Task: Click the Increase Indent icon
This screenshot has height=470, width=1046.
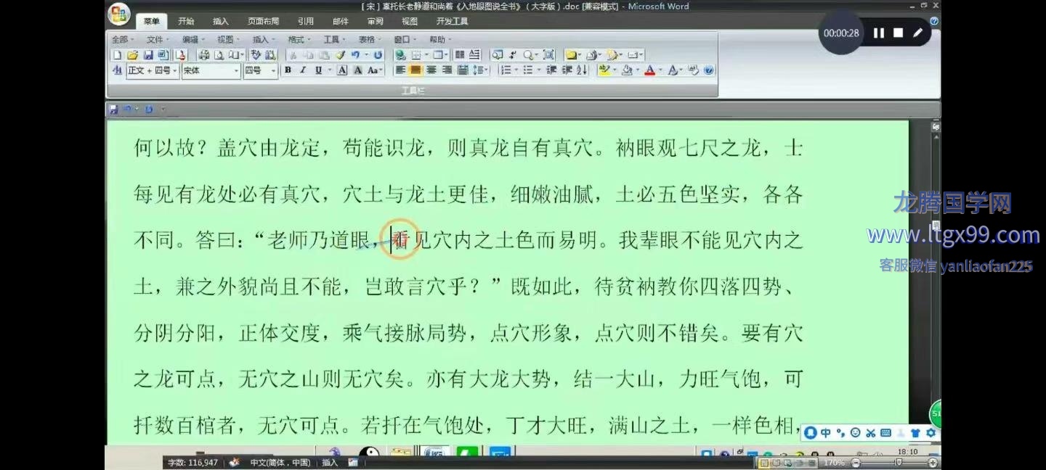Action: pyautogui.click(x=567, y=70)
